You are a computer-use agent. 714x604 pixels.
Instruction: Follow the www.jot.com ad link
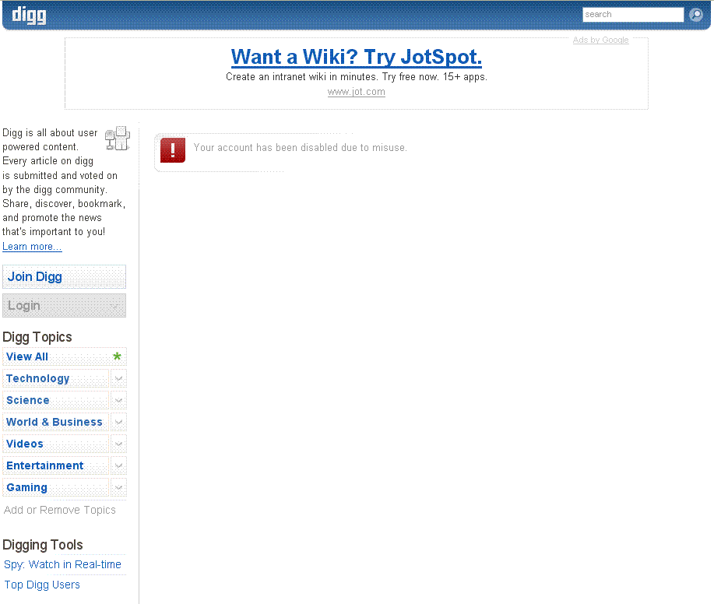(356, 92)
